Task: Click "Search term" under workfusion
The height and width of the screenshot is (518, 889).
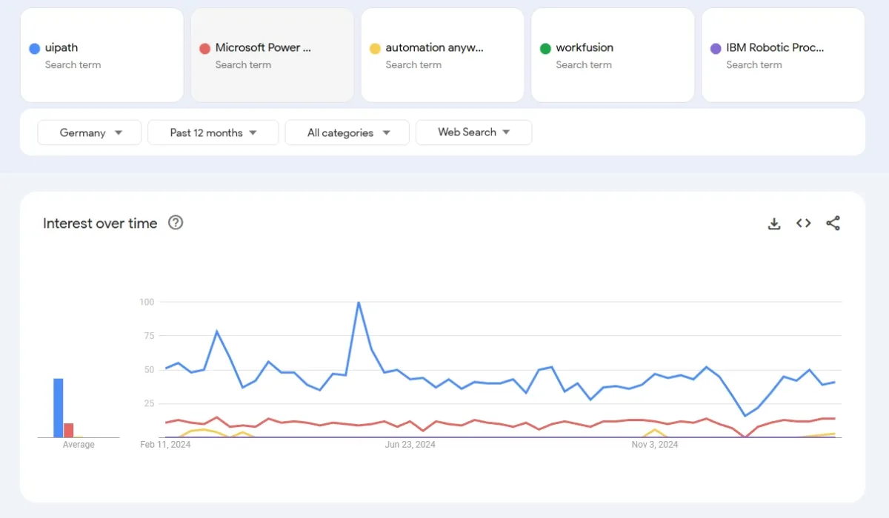Action: [584, 65]
